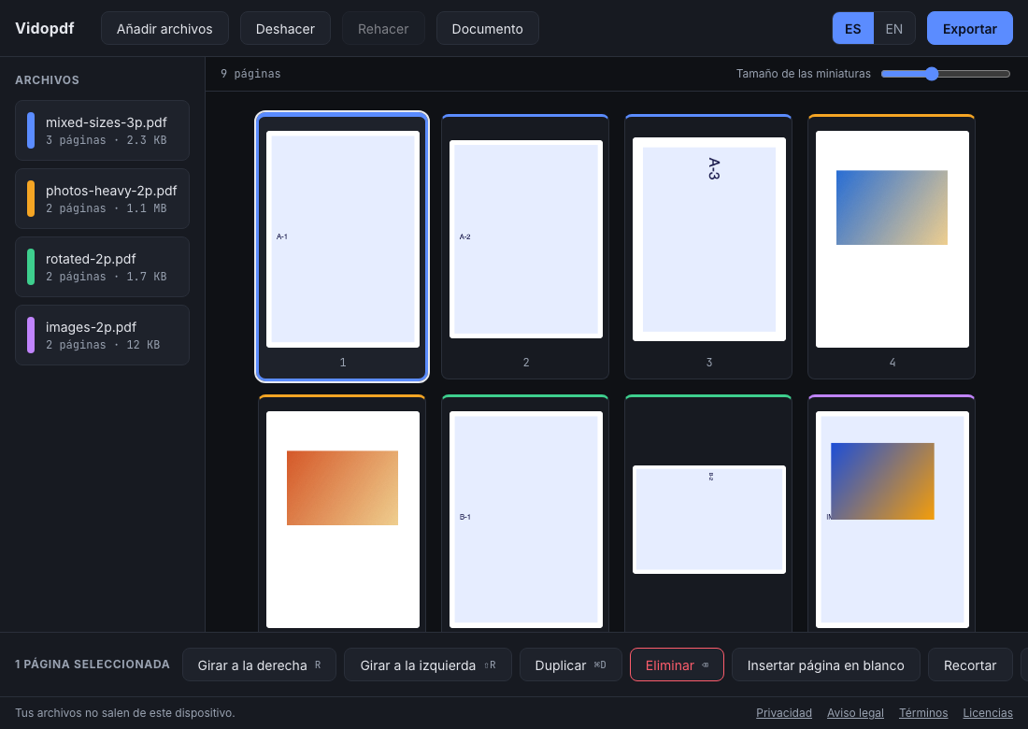Select the page with orange gradient image
This screenshot has width=1028, height=729.
point(342,513)
